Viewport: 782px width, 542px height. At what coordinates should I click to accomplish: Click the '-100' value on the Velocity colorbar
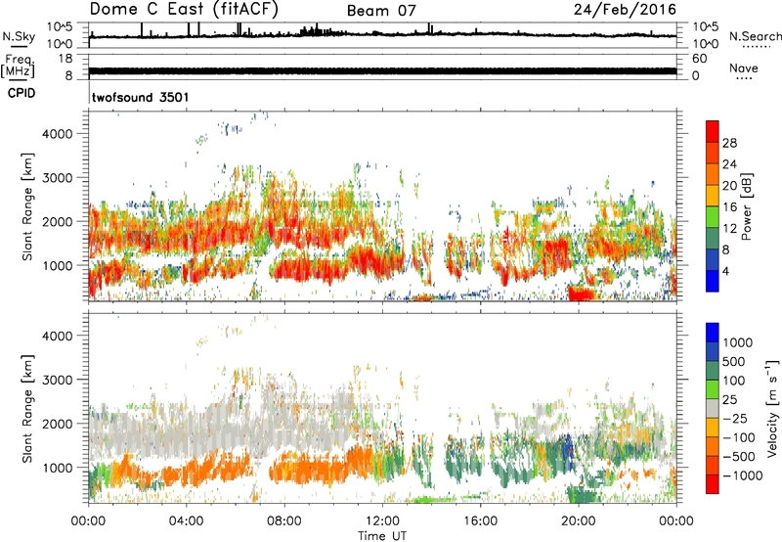(738, 437)
